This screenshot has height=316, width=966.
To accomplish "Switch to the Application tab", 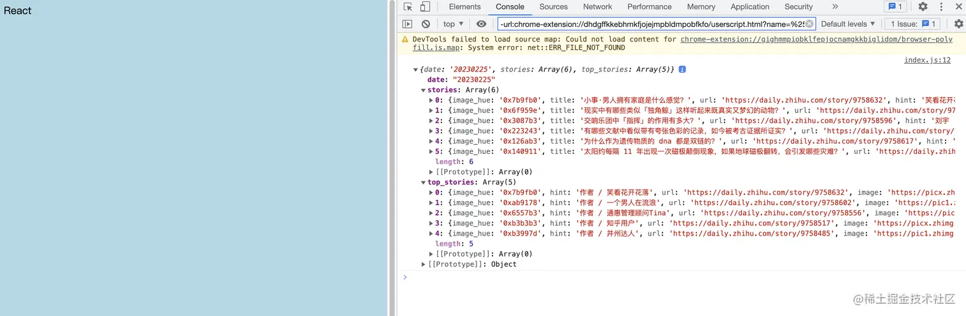I will pos(749,6).
